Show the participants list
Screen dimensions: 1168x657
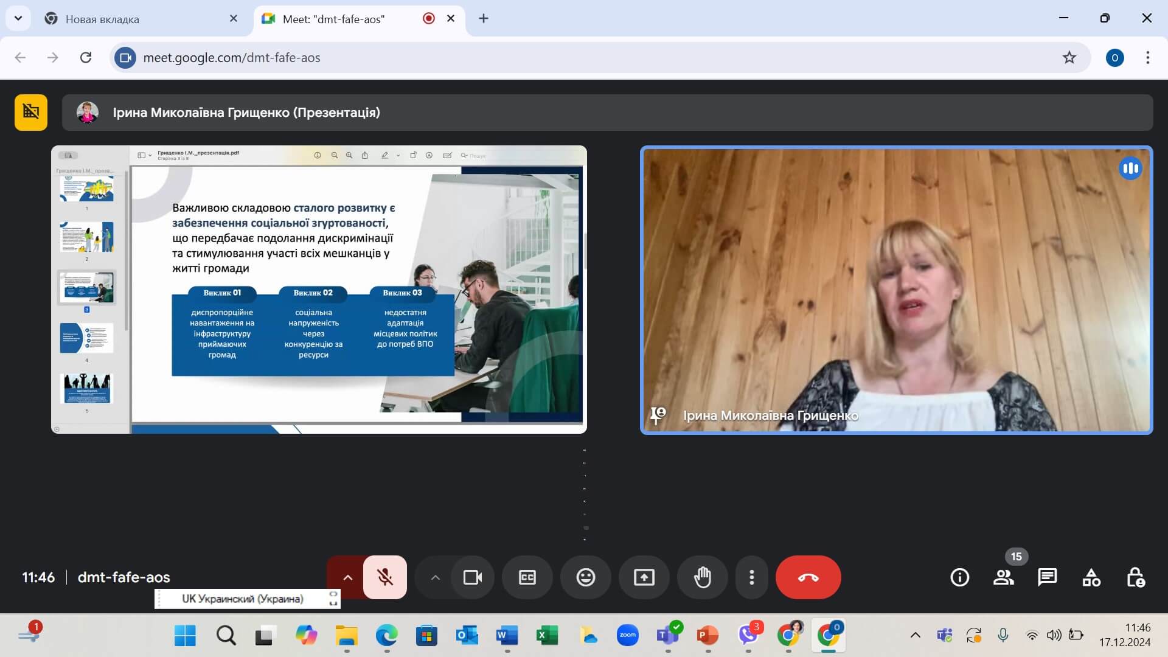click(1003, 577)
